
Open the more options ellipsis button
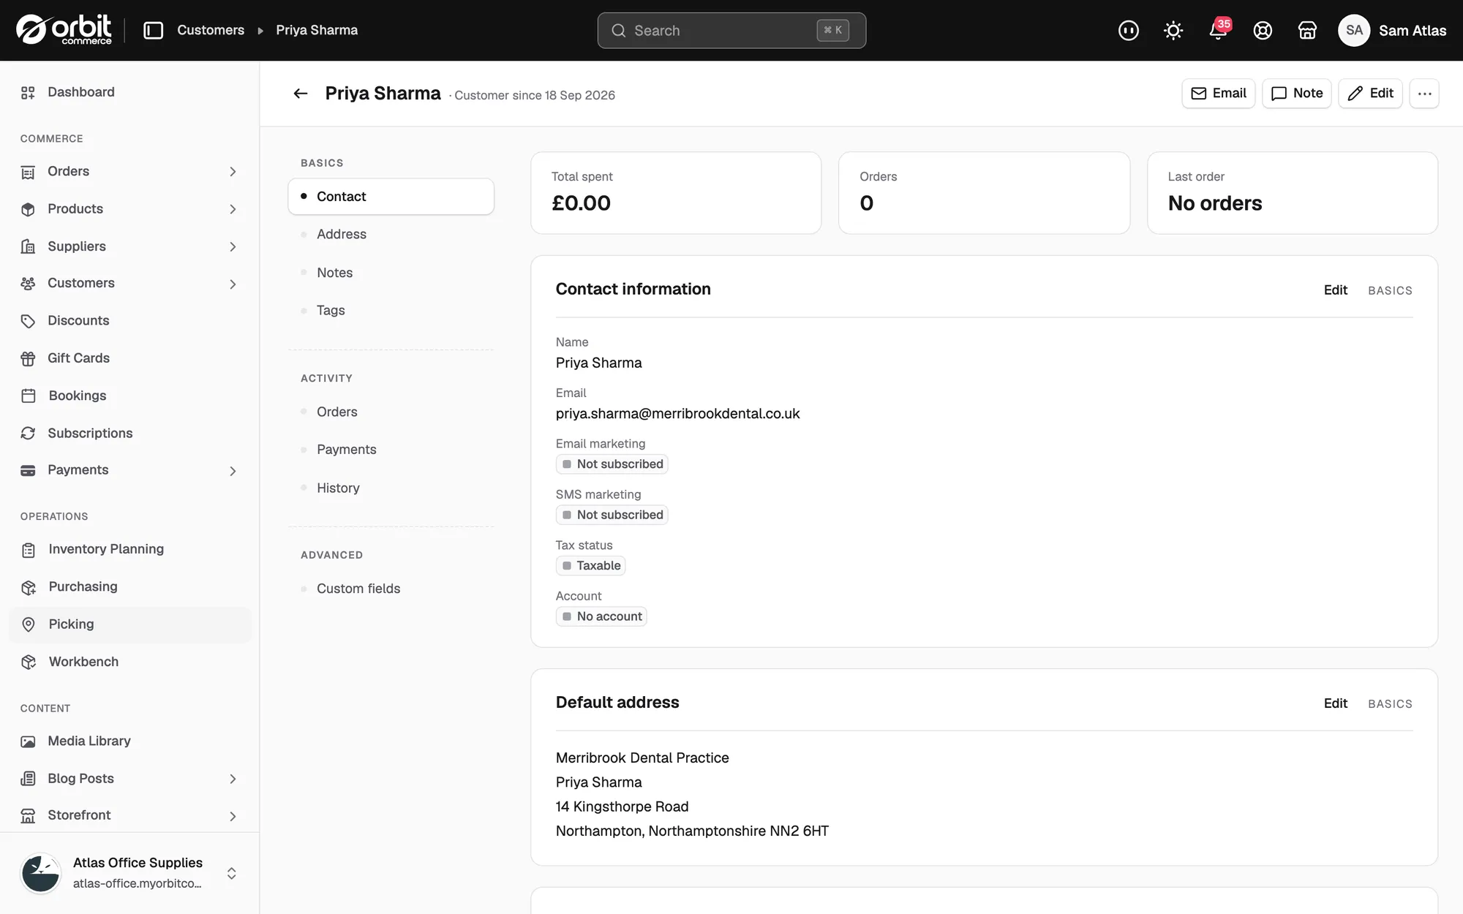[x=1424, y=94]
